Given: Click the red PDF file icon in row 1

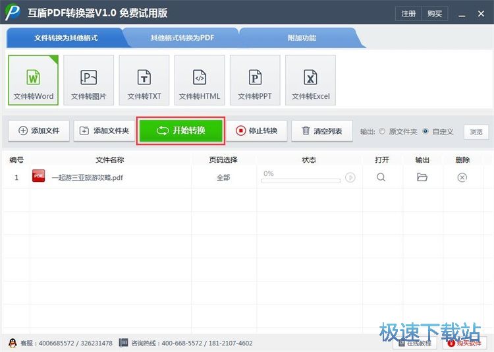Looking at the screenshot, I should click(38, 176).
